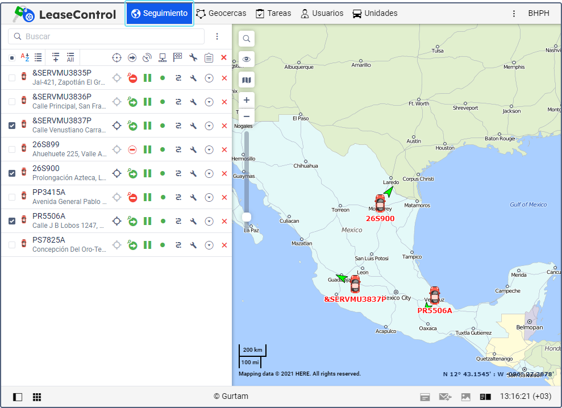This screenshot has width=562, height=408.
Task: Remove unit PS7825A with red X
Action: click(224, 245)
